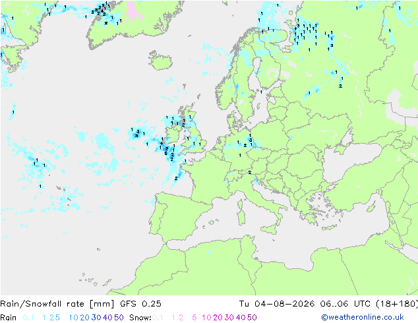Select the Snow 5 legend value
The width and height of the screenshot is (418, 323).
194,318
